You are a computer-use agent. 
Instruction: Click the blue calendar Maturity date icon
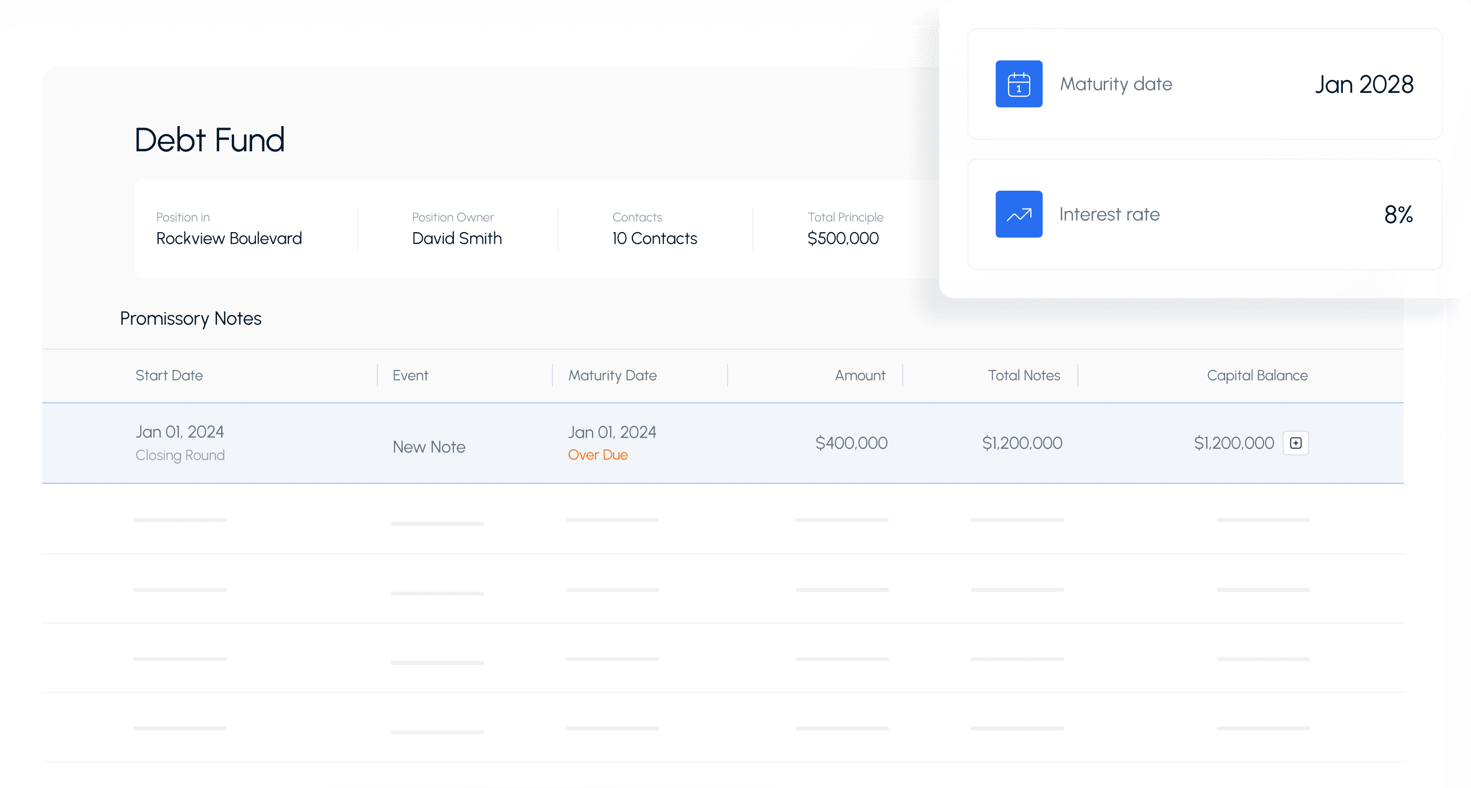coord(1019,84)
